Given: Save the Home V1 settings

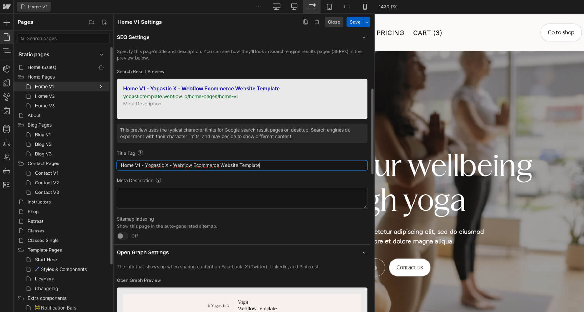Looking at the screenshot, I should [x=355, y=22].
